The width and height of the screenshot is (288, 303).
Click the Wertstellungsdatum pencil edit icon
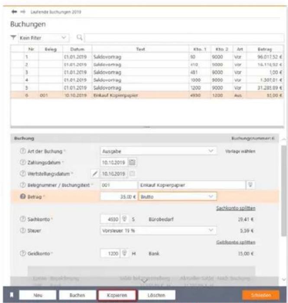click(x=95, y=173)
